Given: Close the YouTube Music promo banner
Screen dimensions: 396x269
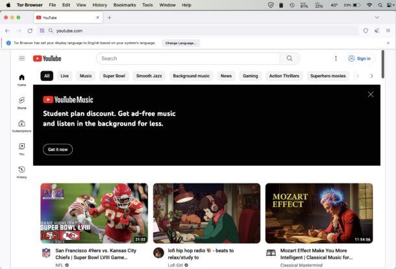Looking at the screenshot, I should click(371, 95).
